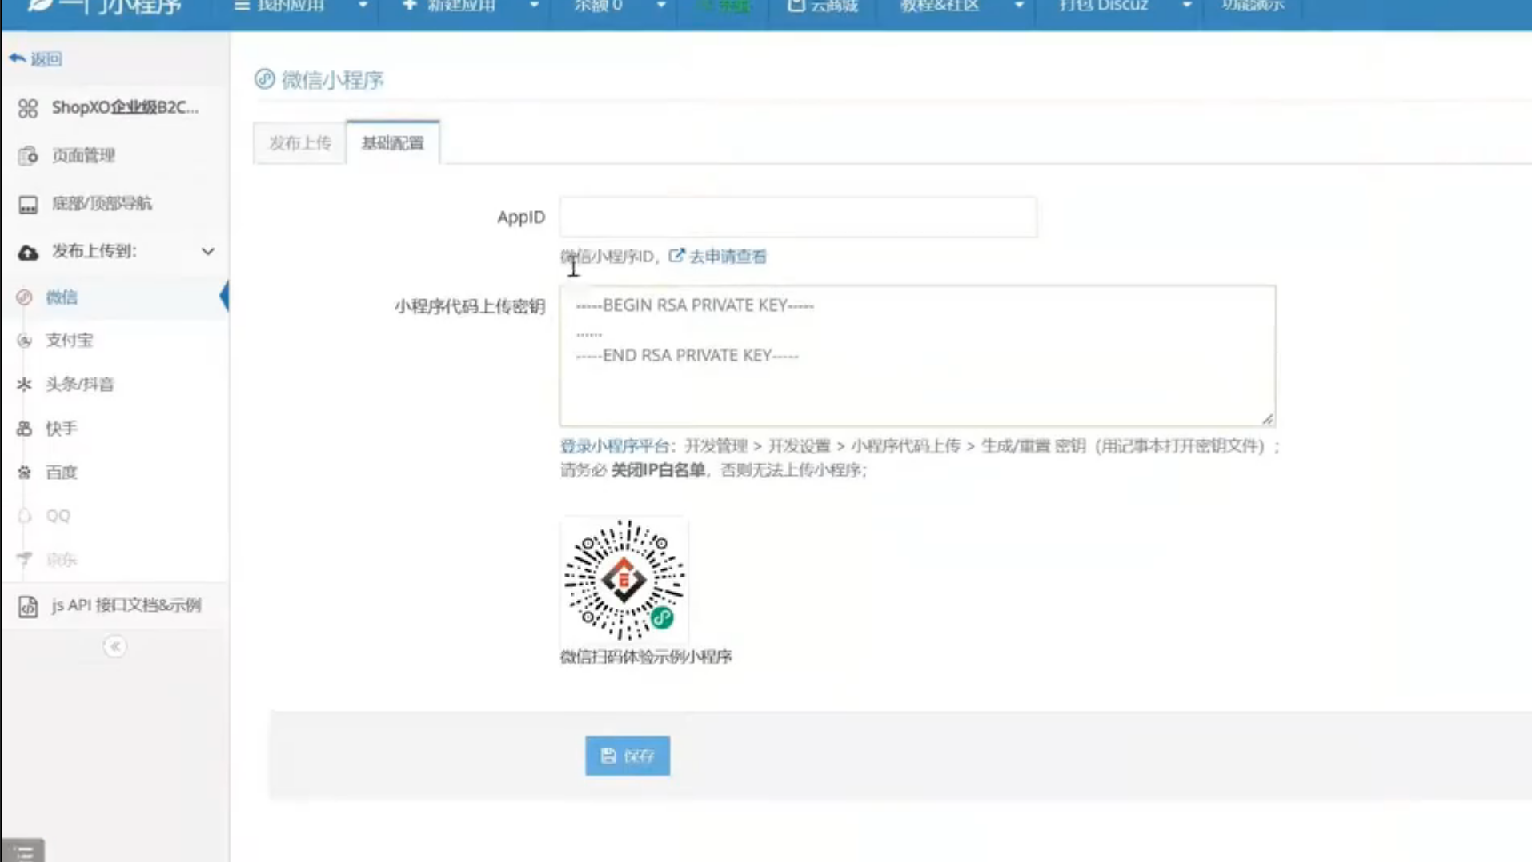The image size is (1532, 862).
Task: Open the 我的应用 dropdown arrow
Action: [363, 6]
